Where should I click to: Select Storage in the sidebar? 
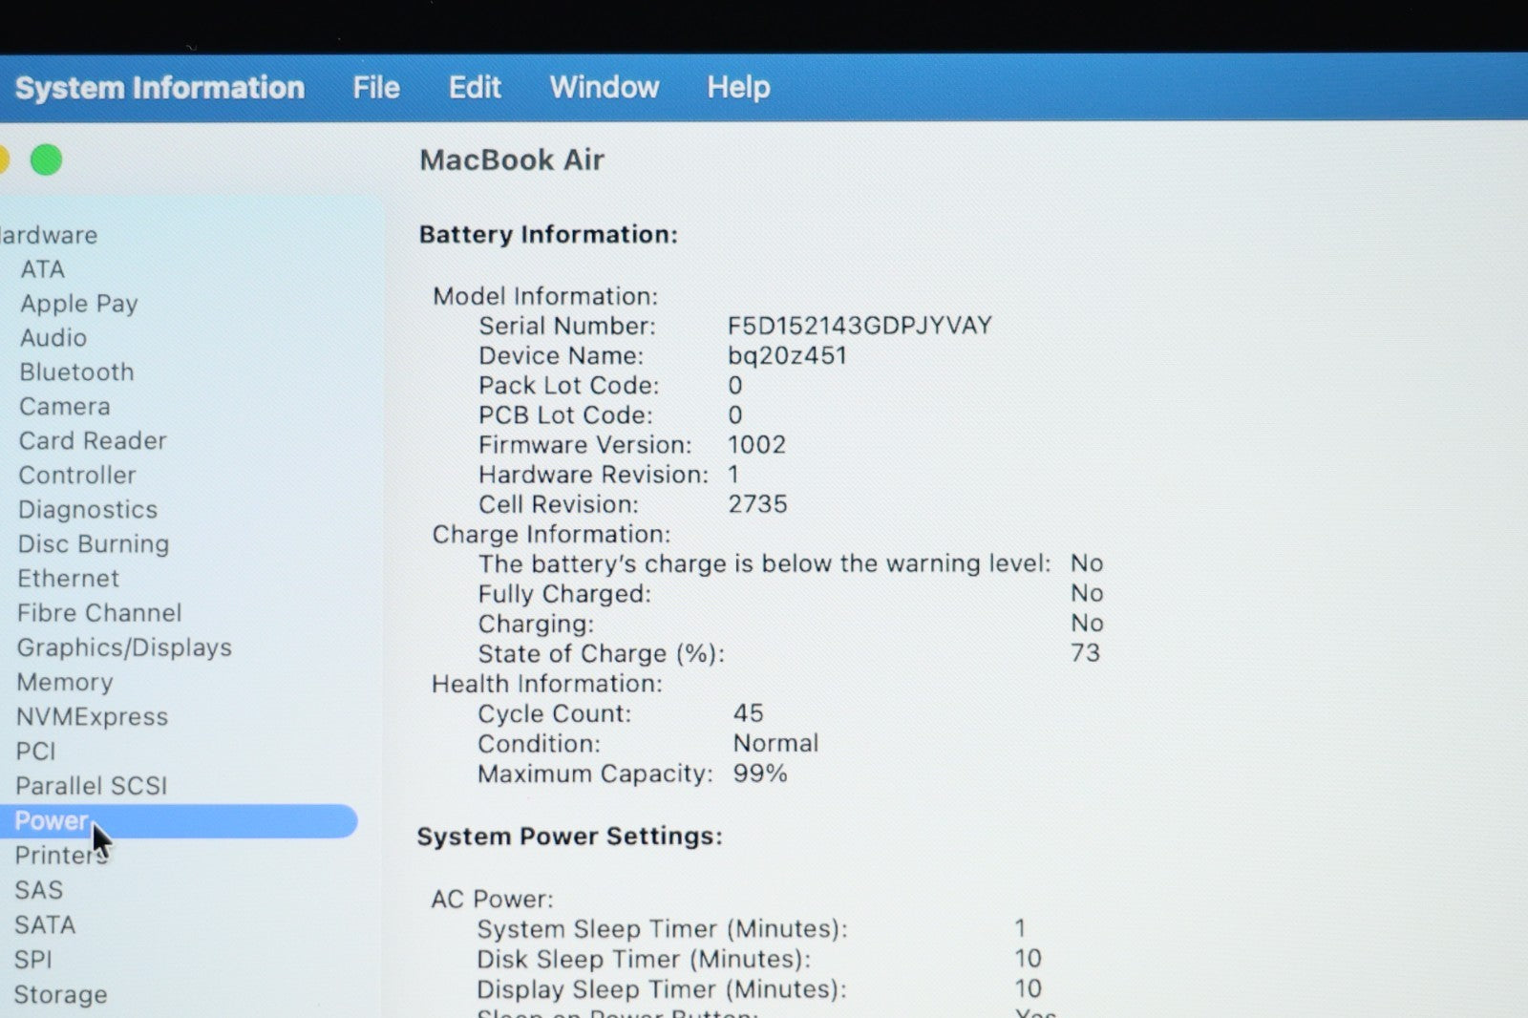[x=61, y=995]
